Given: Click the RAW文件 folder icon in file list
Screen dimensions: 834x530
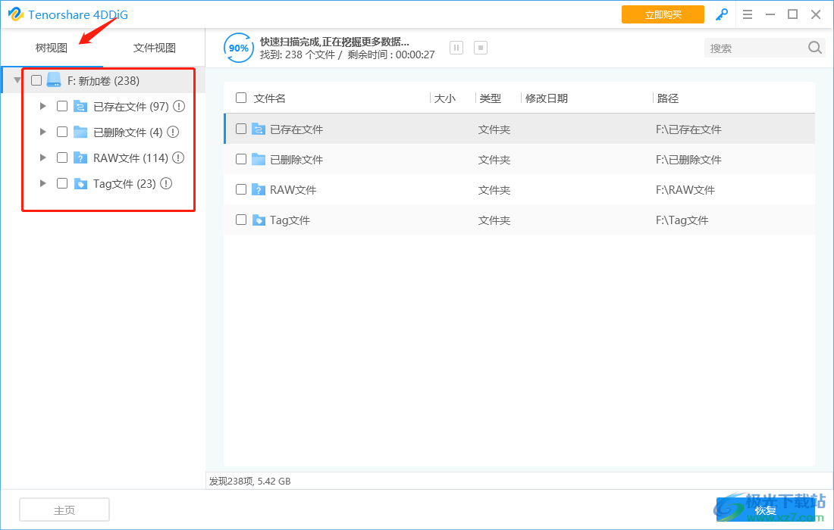Looking at the screenshot, I should (259, 189).
